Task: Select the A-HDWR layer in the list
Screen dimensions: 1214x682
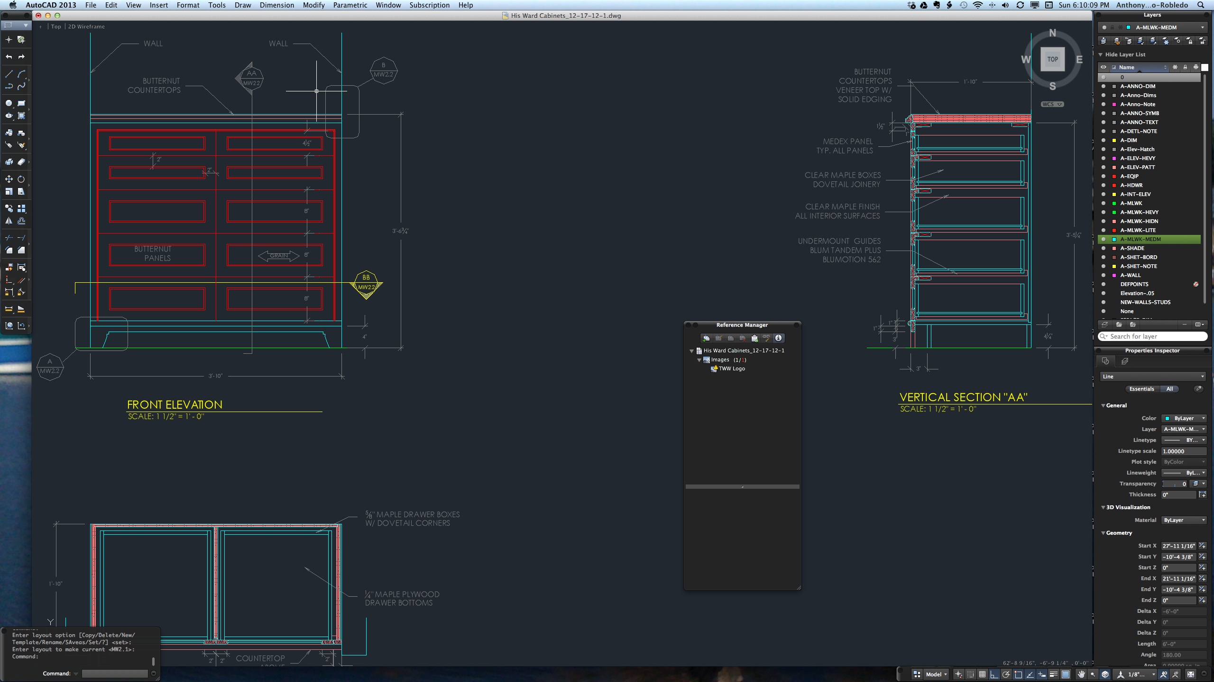Action: coord(1131,185)
